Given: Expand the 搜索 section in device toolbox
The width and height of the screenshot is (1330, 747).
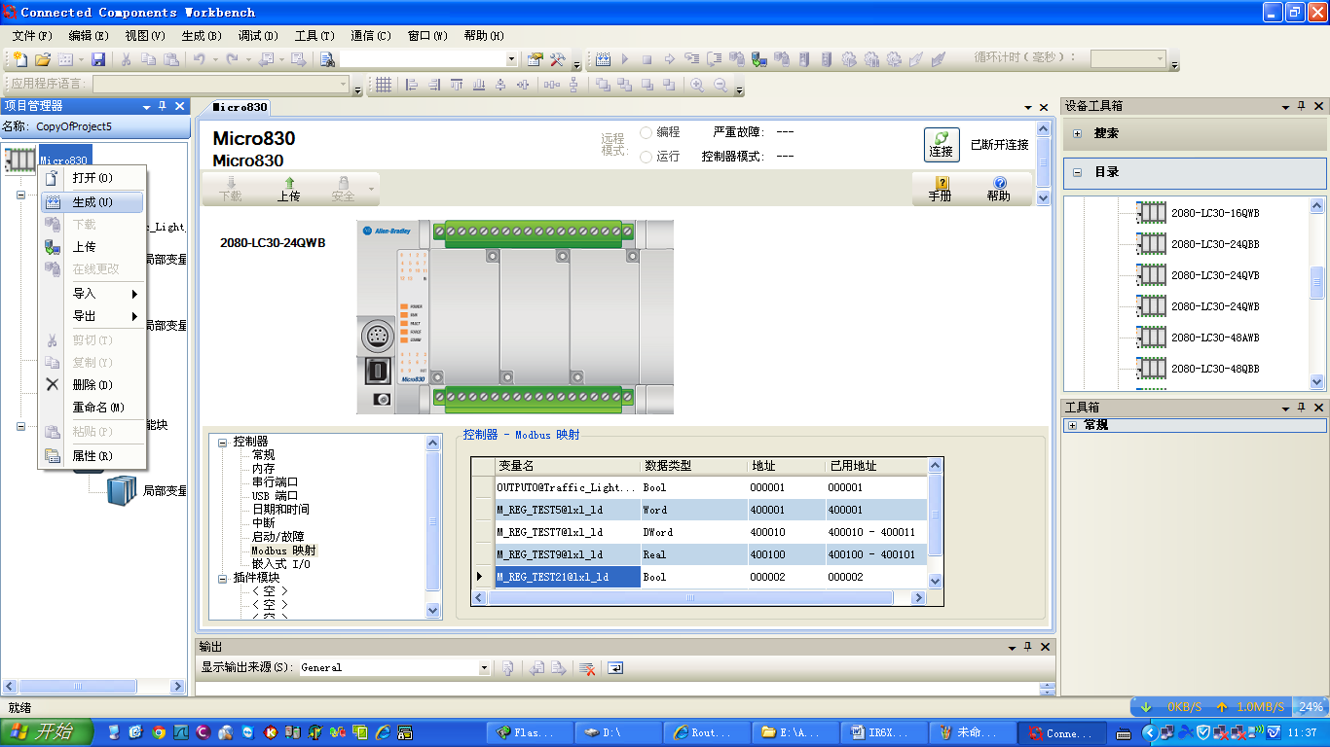Looking at the screenshot, I should (1078, 133).
